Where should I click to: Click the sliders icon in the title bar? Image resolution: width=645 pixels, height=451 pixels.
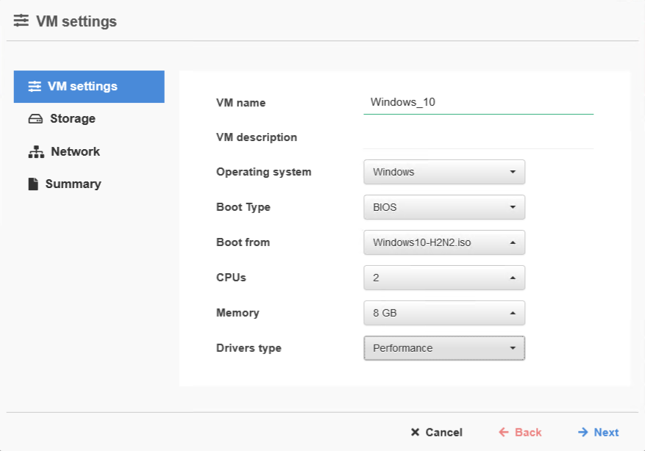[x=21, y=21]
